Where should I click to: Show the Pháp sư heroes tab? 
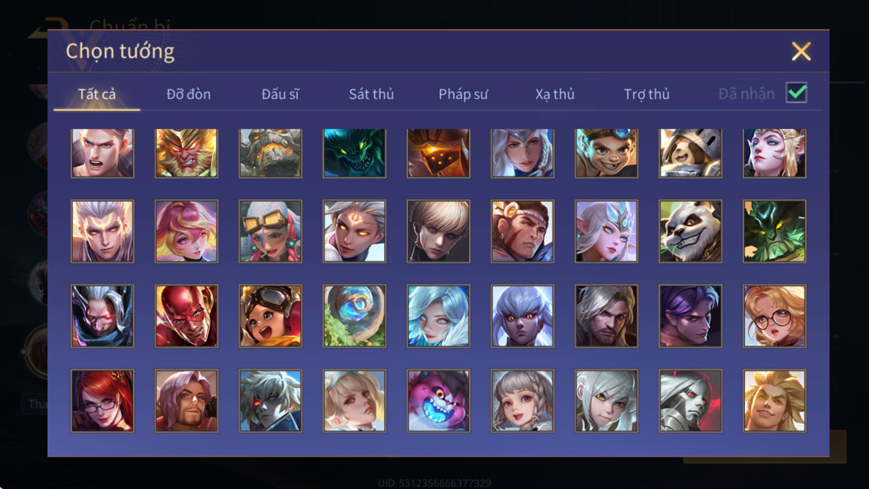(x=463, y=94)
